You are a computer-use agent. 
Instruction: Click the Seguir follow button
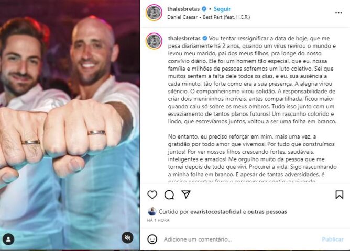point(222,9)
